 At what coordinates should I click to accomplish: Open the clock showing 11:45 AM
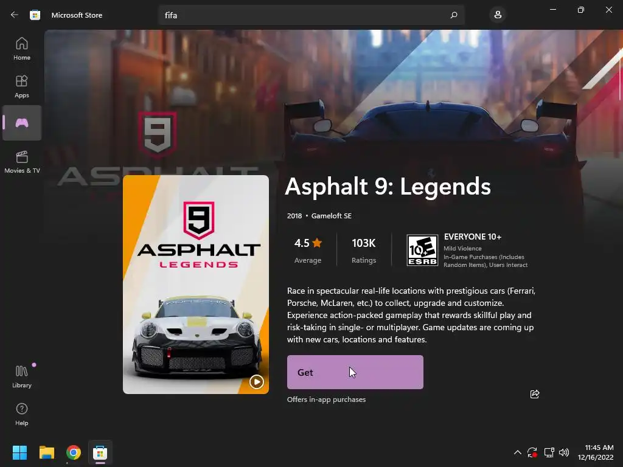tap(596, 452)
